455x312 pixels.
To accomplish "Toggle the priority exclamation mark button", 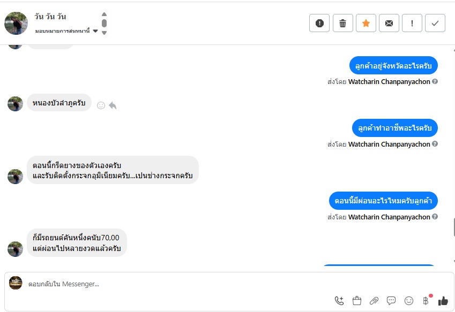I will (x=412, y=23).
